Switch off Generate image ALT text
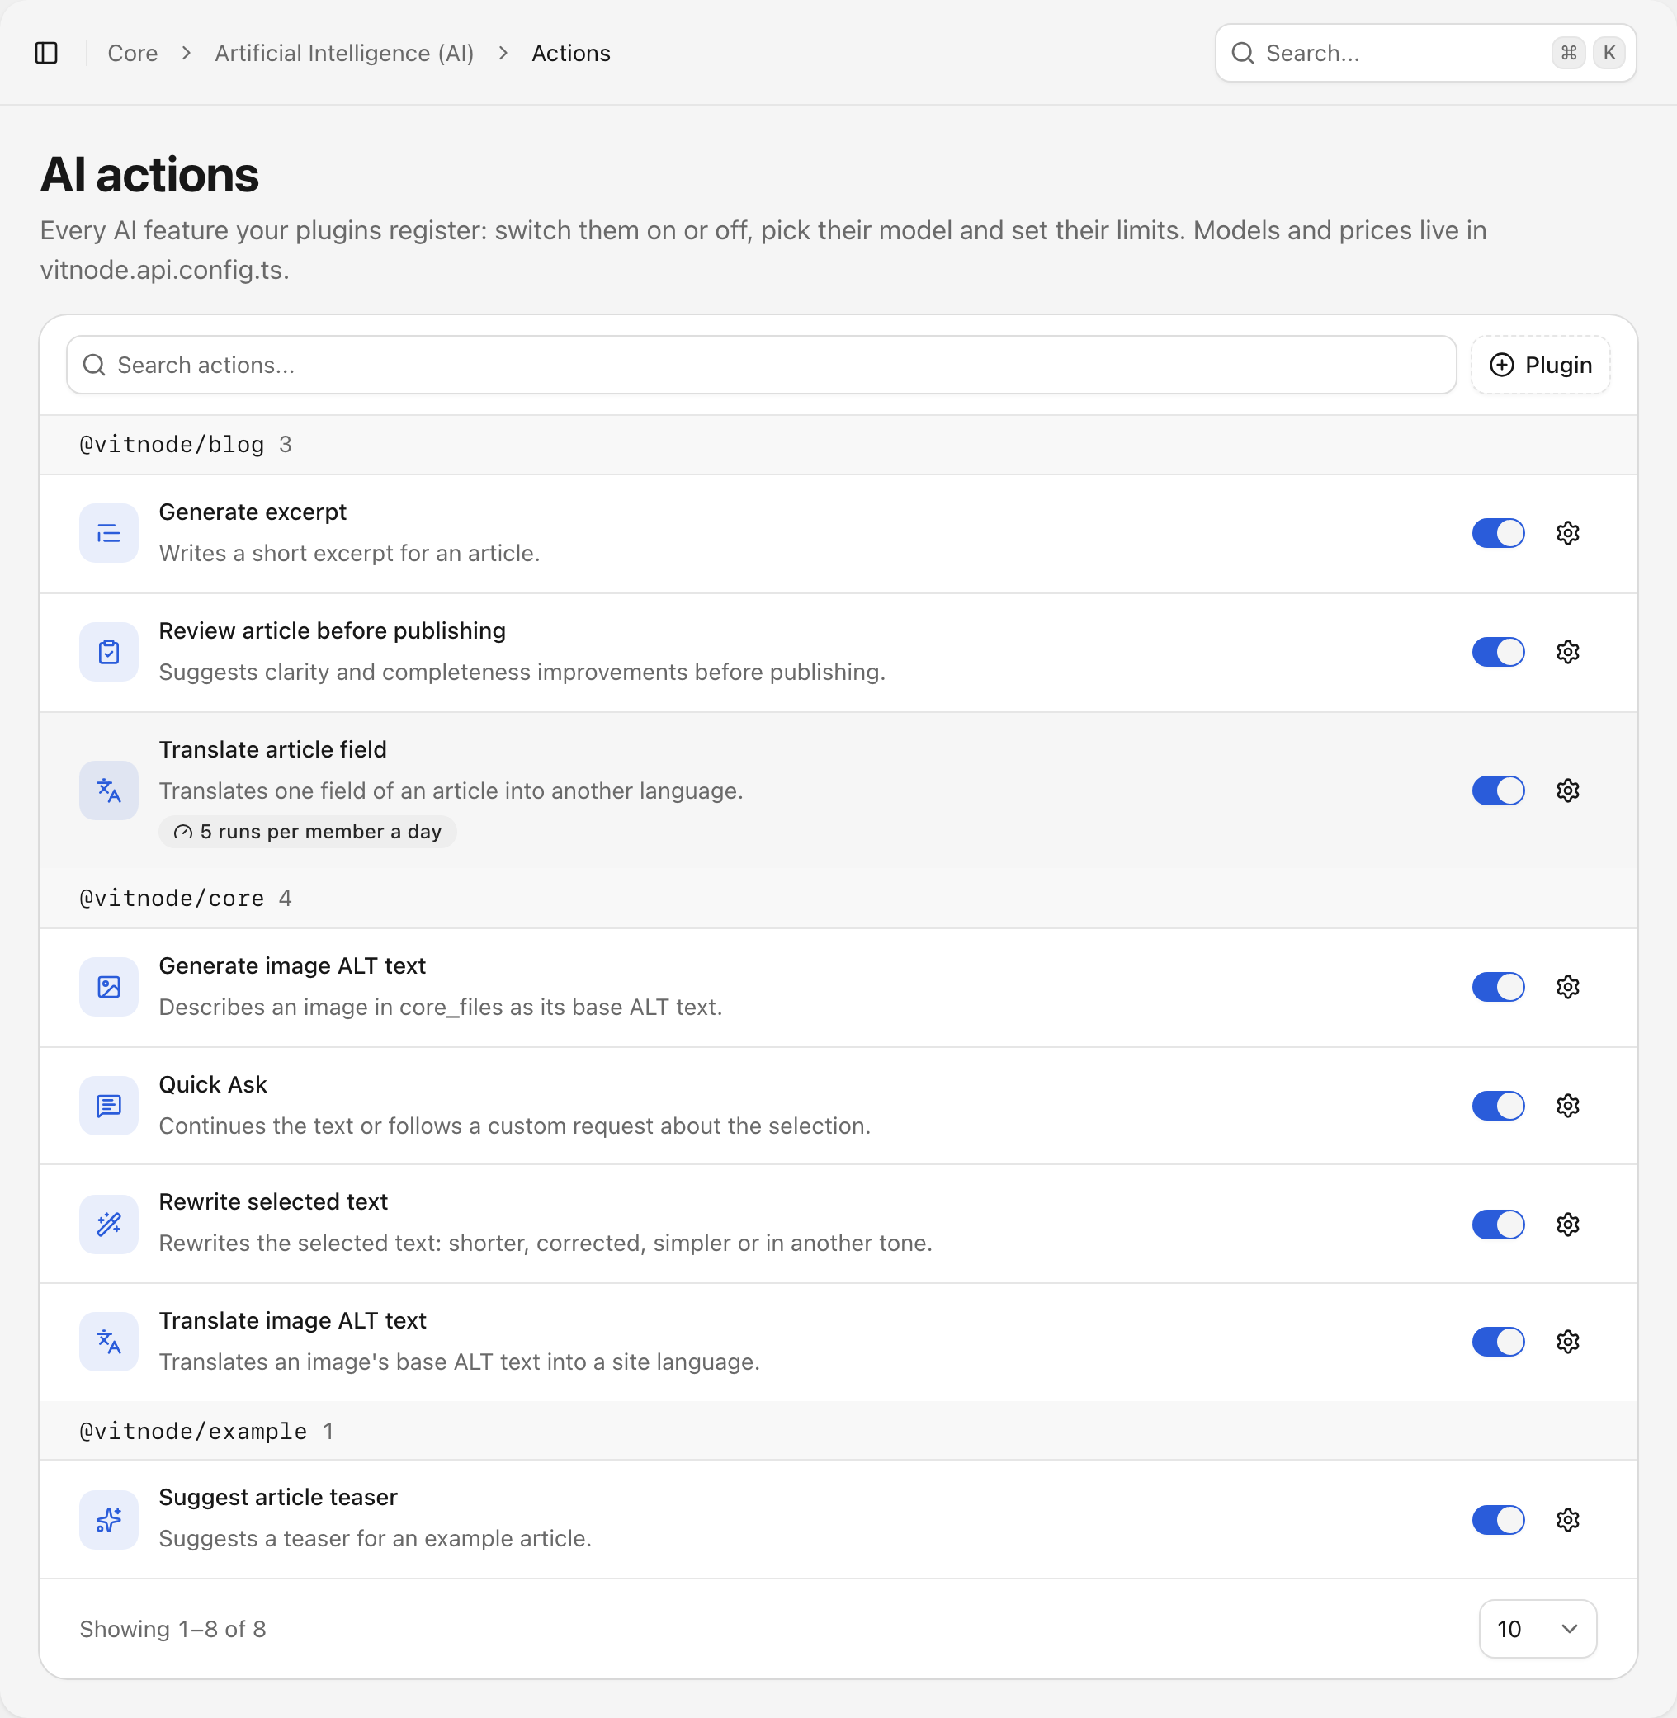This screenshot has height=1718, width=1677. click(x=1498, y=986)
